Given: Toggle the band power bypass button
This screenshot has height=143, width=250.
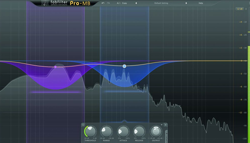Looking at the screenshot, I should [x=83, y=125].
